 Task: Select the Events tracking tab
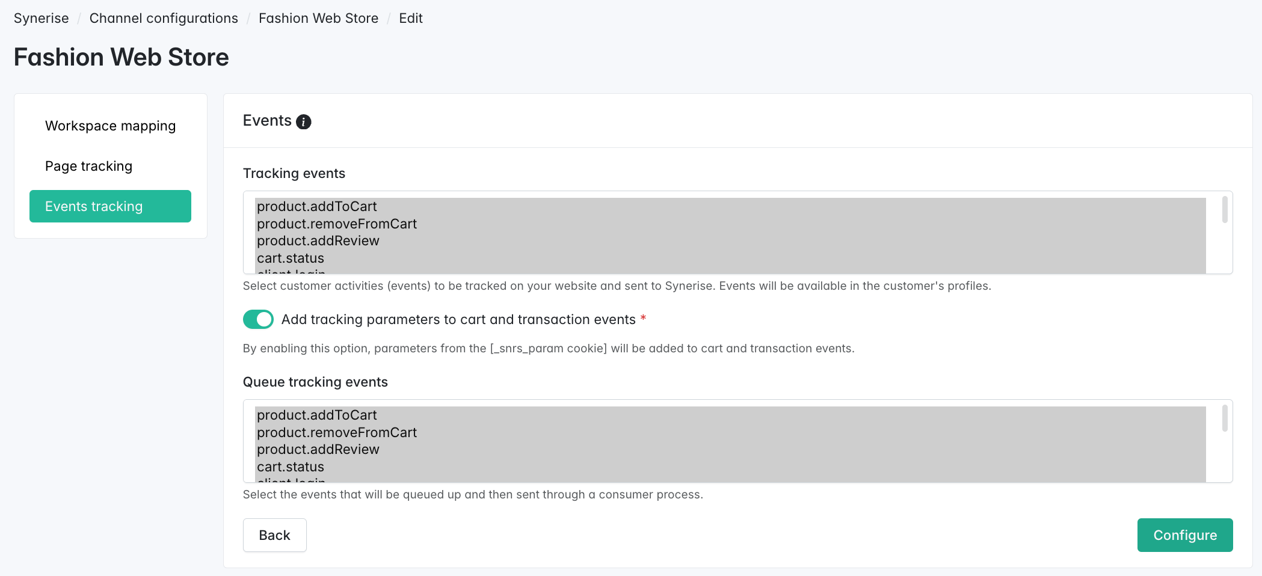[x=110, y=206]
